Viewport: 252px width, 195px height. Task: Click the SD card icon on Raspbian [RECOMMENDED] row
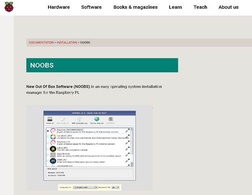[x=128, y=130]
